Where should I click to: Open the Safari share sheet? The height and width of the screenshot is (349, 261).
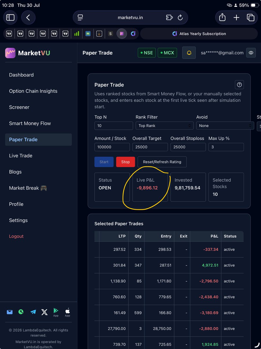[x=222, y=17]
